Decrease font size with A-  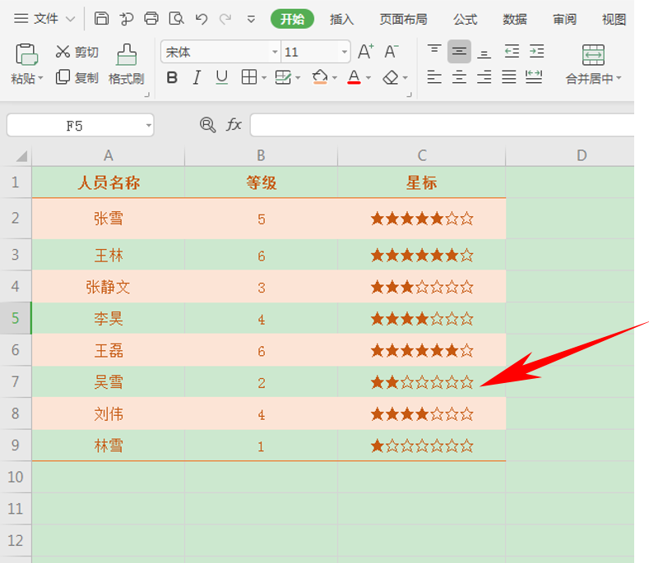[x=392, y=52]
